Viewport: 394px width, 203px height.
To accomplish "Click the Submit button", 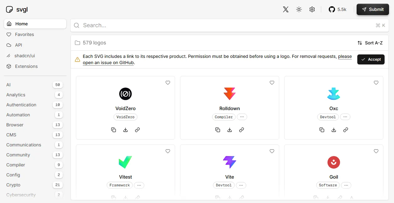I will pyautogui.click(x=373, y=9).
